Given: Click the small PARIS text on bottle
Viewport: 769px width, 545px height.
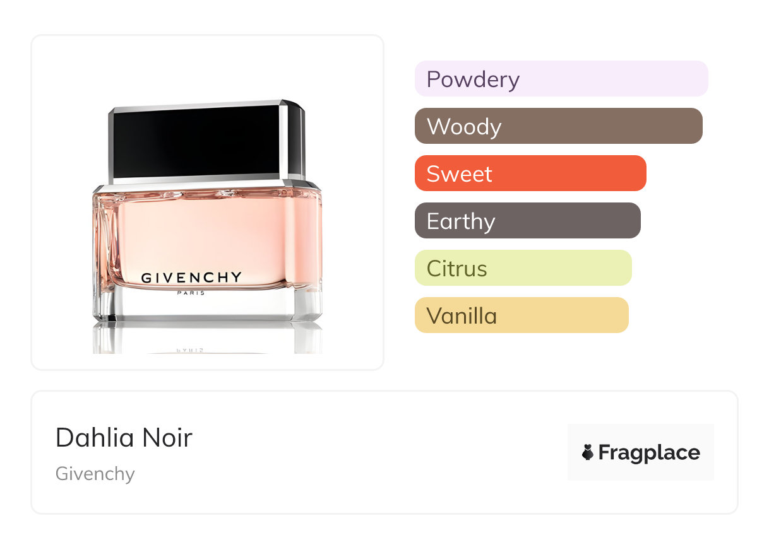Looking at the screenshot, I should pyautogui.click(x=192, y=293).
